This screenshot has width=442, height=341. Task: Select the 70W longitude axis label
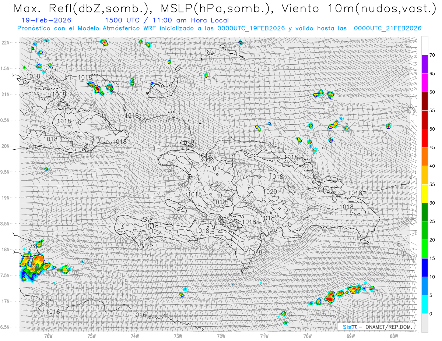point(308,336)
